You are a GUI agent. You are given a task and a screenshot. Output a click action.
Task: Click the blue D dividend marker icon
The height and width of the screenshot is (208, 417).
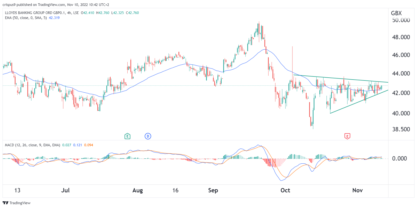(x=148, y=136)
